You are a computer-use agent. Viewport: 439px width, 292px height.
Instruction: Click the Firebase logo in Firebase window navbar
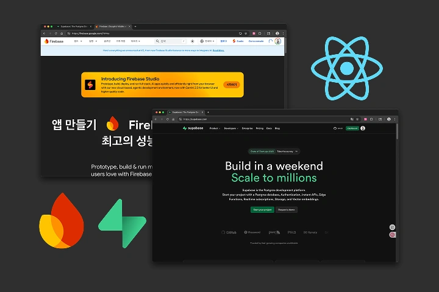[54, 41]
